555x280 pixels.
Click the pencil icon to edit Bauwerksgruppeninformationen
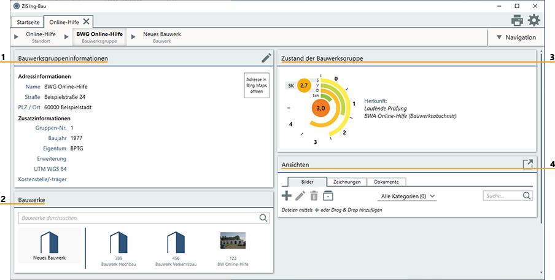[266, 58]
